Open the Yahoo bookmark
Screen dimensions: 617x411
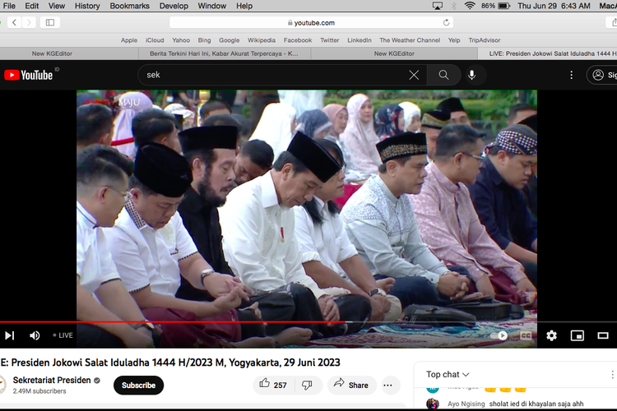point(181,40)
